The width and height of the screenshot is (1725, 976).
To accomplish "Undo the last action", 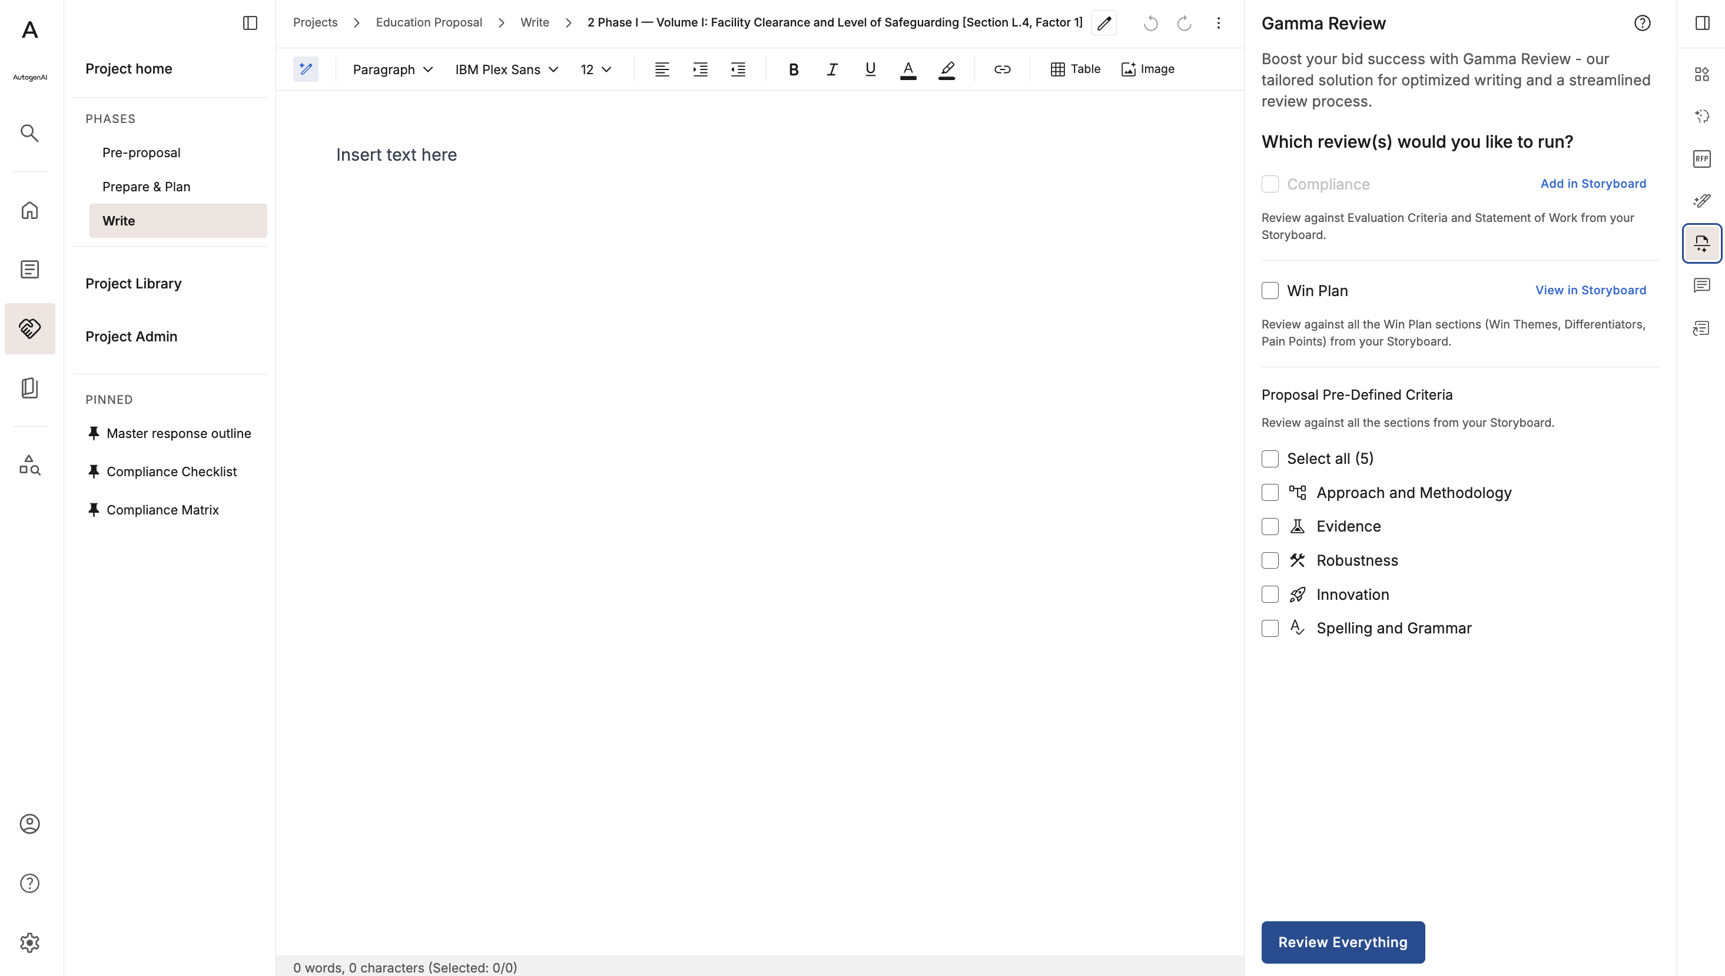I will click(1150, 23).
